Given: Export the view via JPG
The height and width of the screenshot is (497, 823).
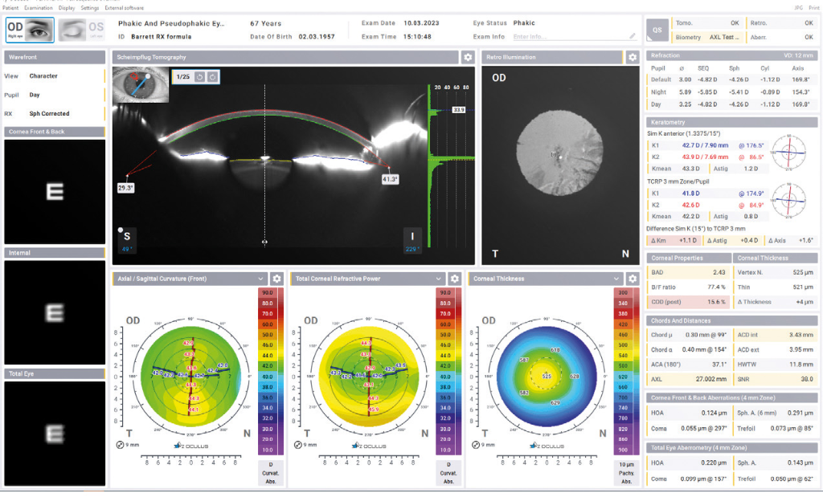Looking at the screenshot, I should [798, 8].
